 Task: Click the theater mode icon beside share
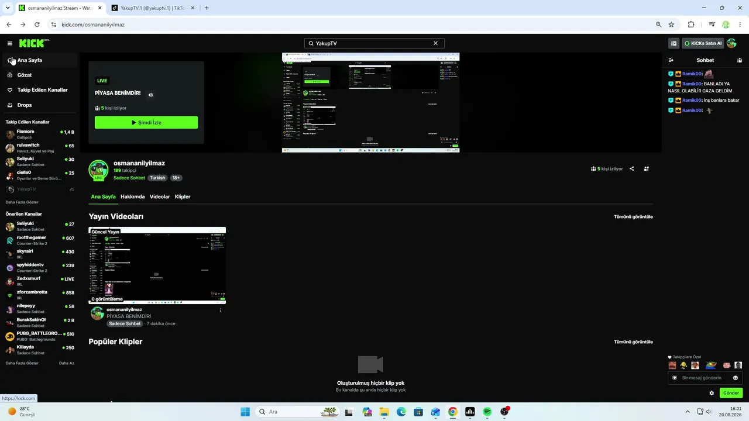(x=647, y=169)
